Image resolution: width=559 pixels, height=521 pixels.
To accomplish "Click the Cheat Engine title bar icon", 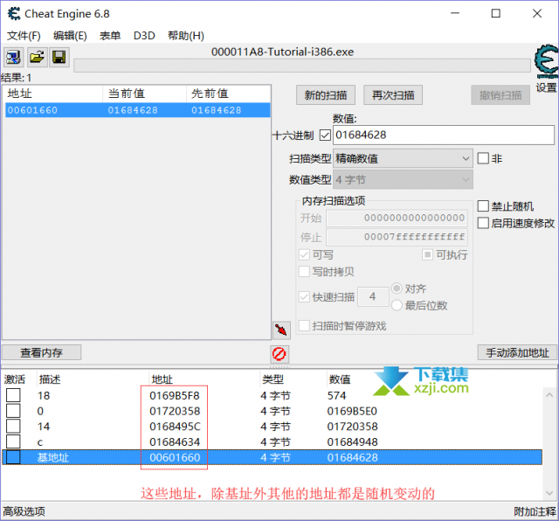I will 14,14.
